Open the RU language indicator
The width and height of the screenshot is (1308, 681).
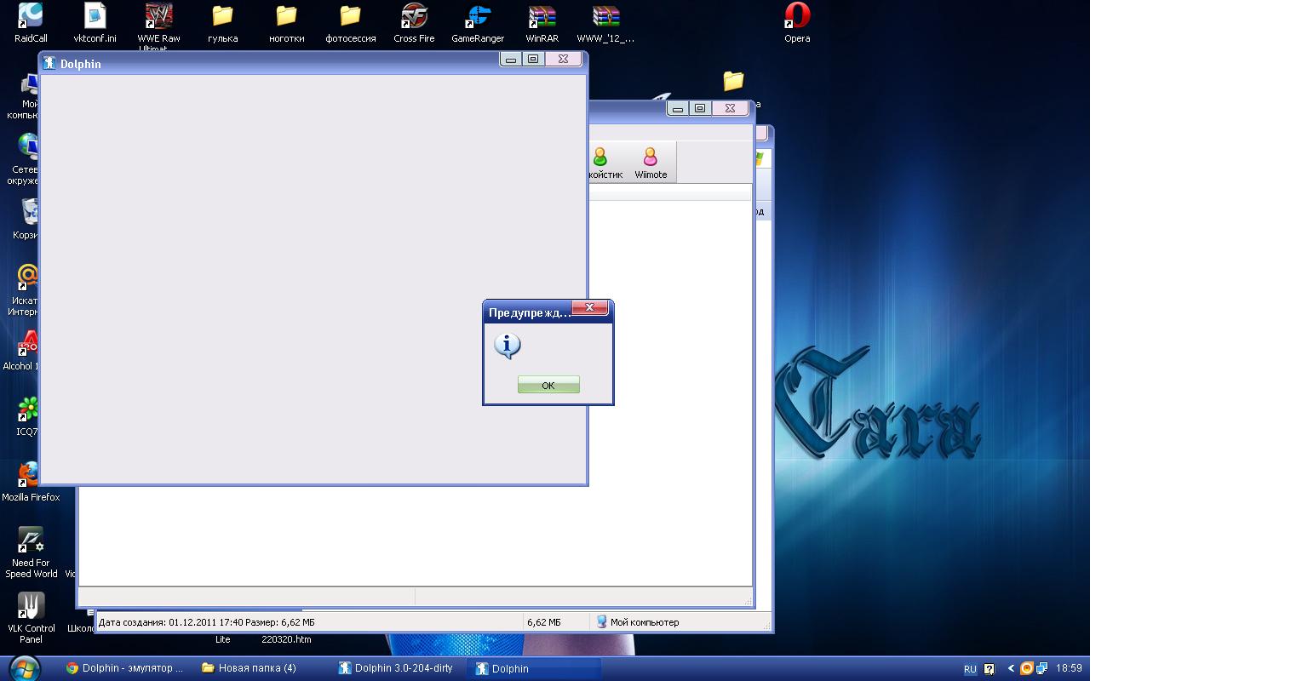tap(970, 669)
